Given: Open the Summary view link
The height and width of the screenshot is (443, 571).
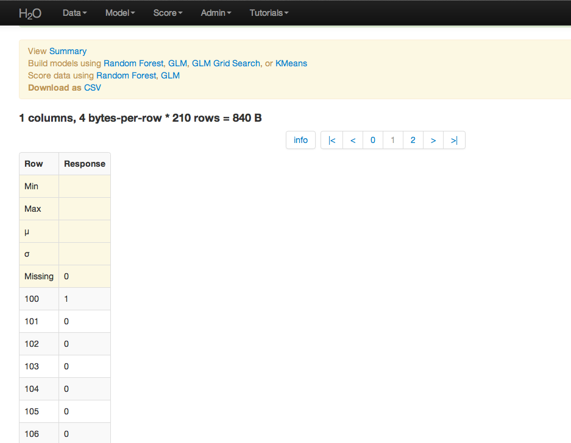Looking at the screenshot, I should 68,51.
